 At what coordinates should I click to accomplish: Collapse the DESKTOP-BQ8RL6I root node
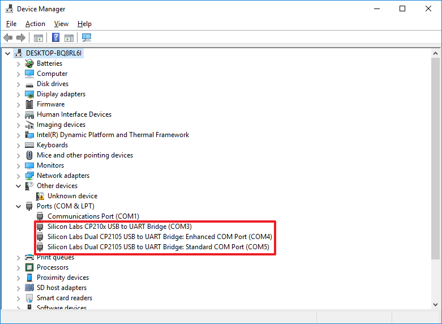(x=7, y=53)
